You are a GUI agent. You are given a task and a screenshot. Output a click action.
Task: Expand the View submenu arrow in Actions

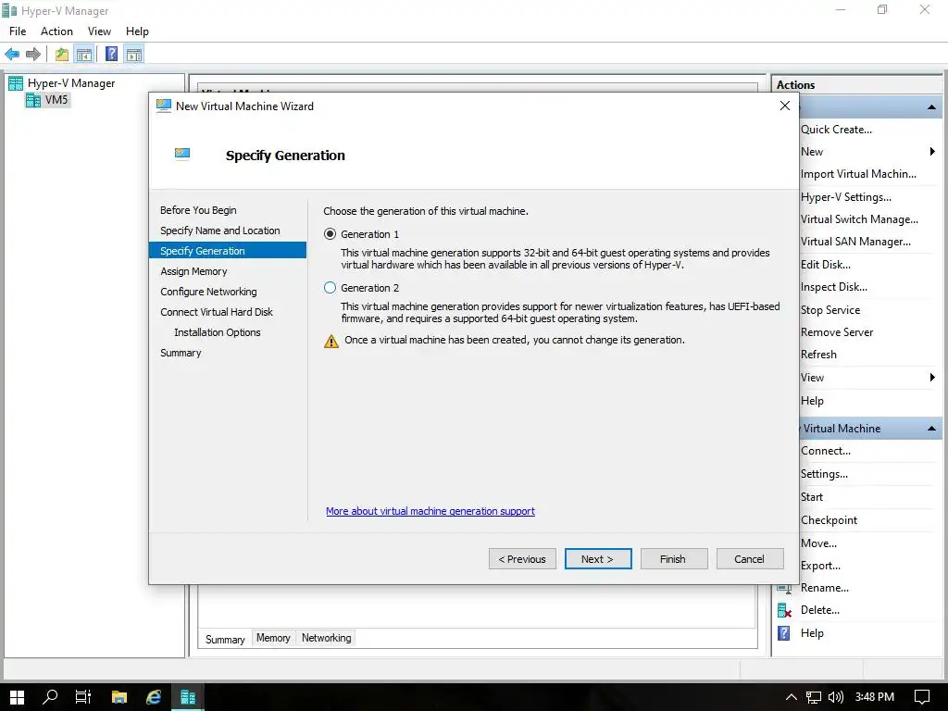click(x=932, y=378)
